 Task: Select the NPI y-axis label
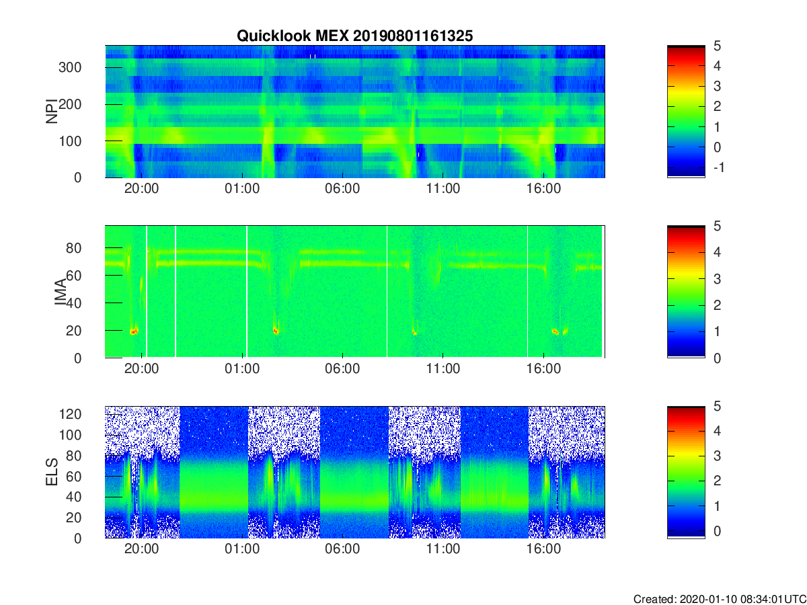51,112
